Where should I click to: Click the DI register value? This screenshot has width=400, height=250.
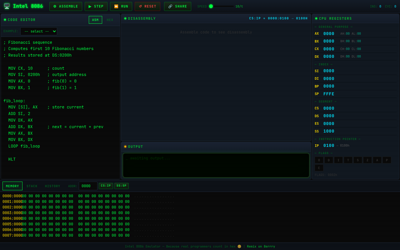coord(329,79)
